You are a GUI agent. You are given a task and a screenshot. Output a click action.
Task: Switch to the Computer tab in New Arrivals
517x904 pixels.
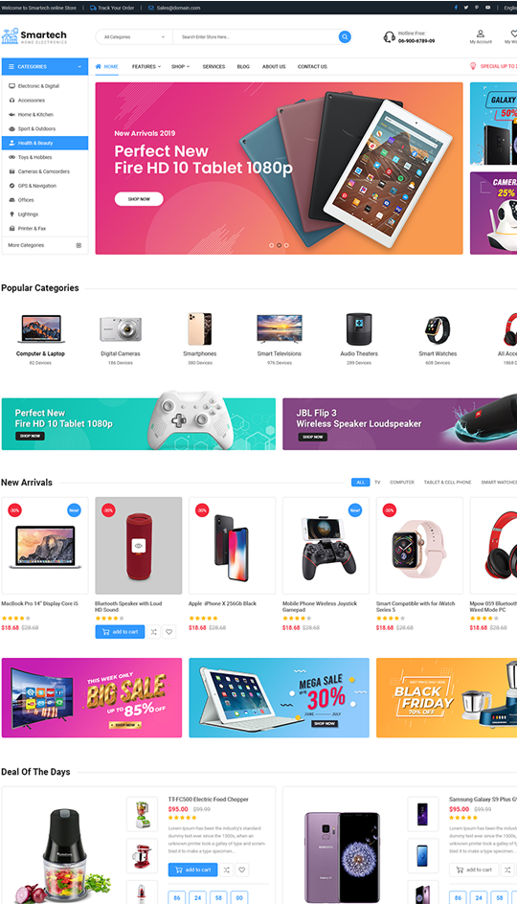click(402, 482)
